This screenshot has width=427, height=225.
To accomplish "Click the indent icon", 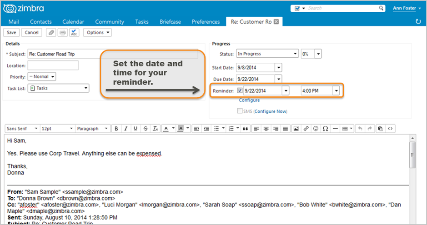I will pos(206,129).
